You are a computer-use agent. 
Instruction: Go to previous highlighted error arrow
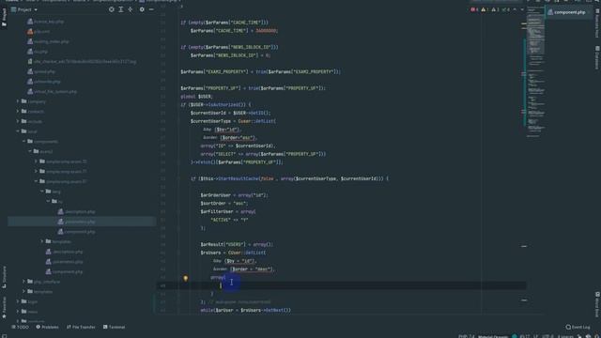515,9
